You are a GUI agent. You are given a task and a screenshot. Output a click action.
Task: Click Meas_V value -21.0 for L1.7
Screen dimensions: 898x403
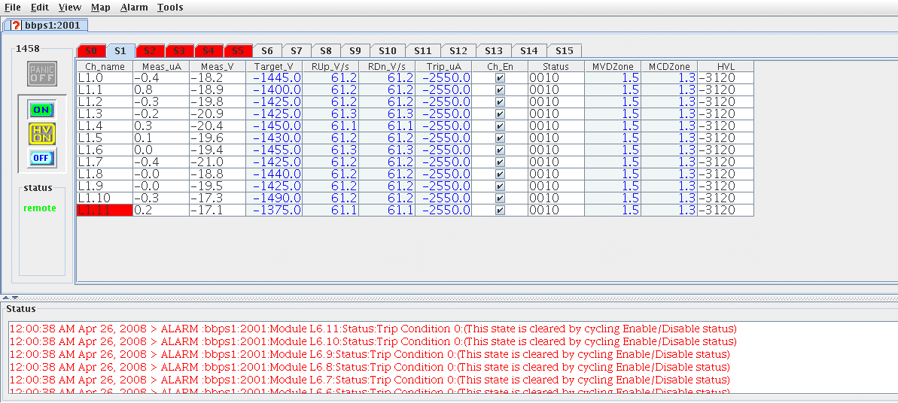click(218, 162)
